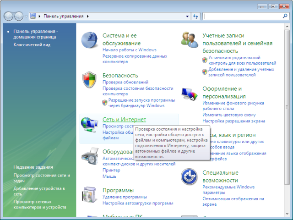The height and width of the screenshot is (220, 293).
Task: Click shield icon beside add/remove accounts link
Action: [205, 72]
